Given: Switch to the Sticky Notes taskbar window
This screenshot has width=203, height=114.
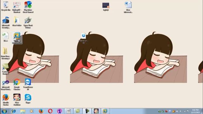Looking at the screenshot, I should pyautogui.click(x=78, y=111).
